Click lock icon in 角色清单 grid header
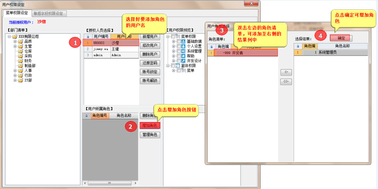 tap(211, 46)
